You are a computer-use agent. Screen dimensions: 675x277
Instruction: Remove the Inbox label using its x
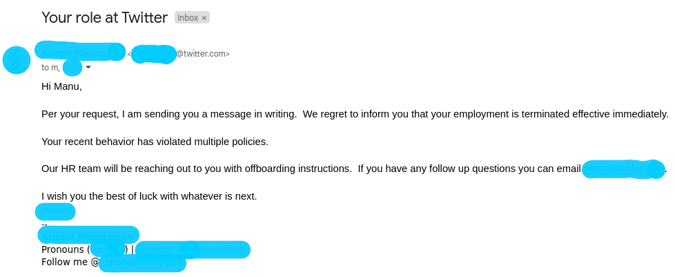tap(204, 18)
